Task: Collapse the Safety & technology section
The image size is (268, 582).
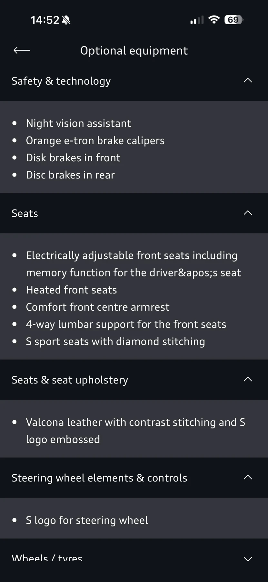Action: [248, 81]
